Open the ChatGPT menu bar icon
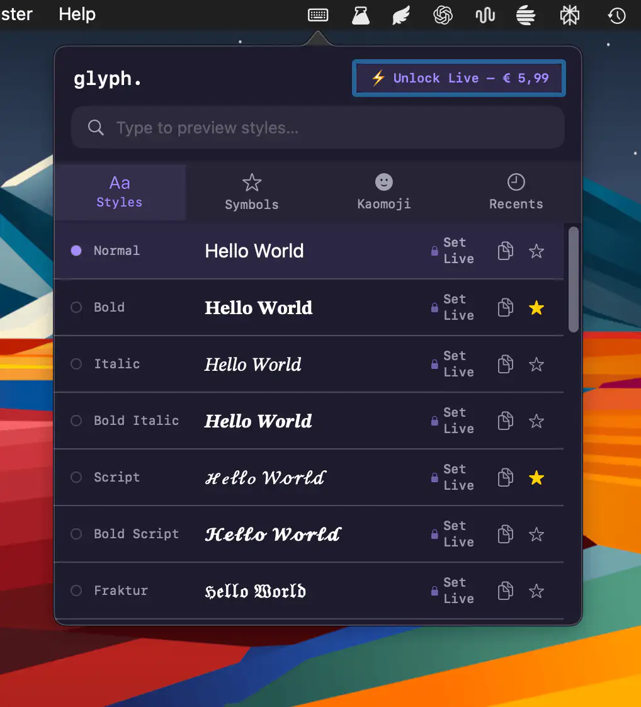 [x=443, y=14]
